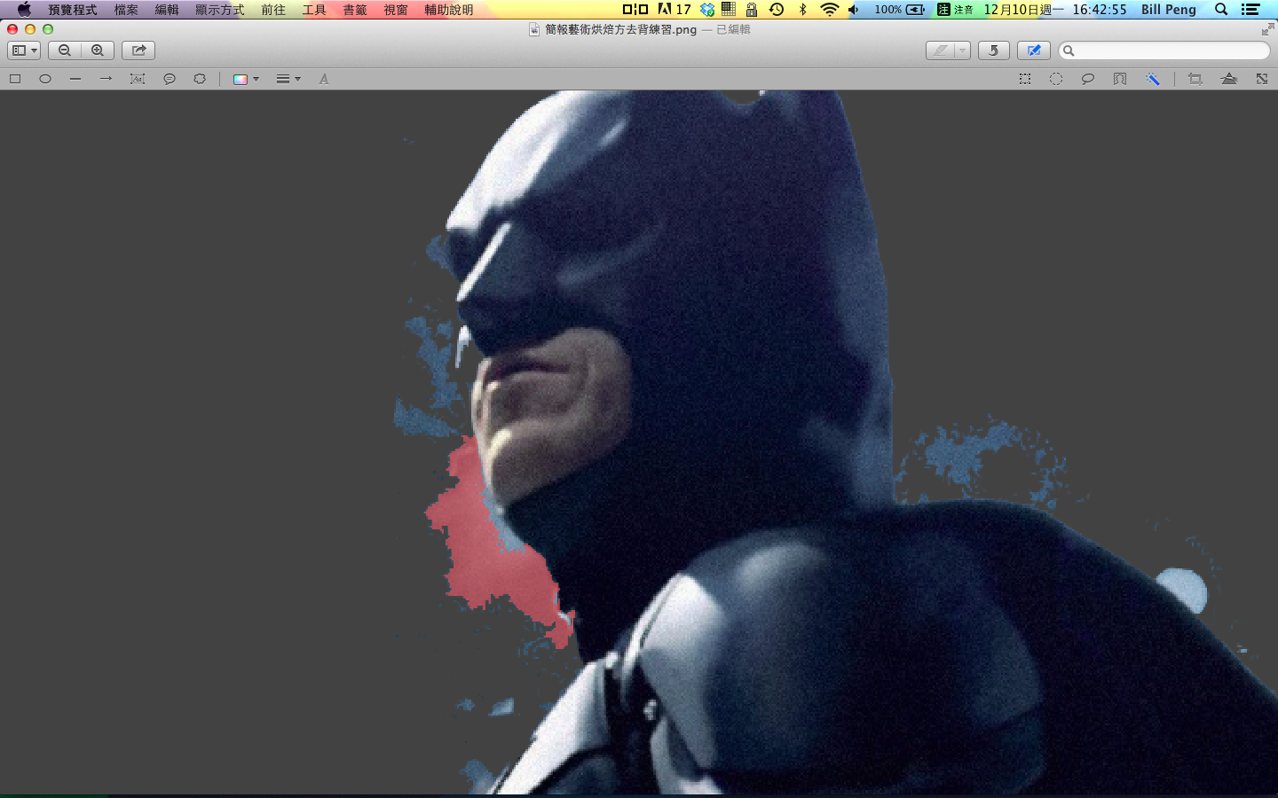
Task: Click the 已編輯 edited status label
Action: coord(734,29)
